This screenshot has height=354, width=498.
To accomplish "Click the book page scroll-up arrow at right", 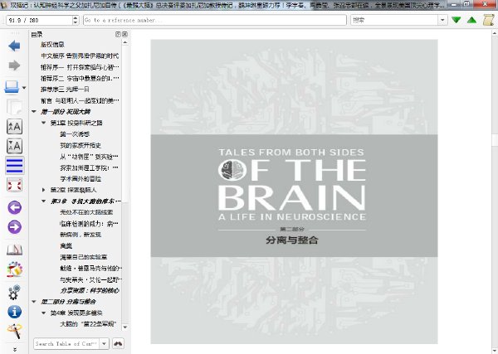I will click(x=495, y=33).
